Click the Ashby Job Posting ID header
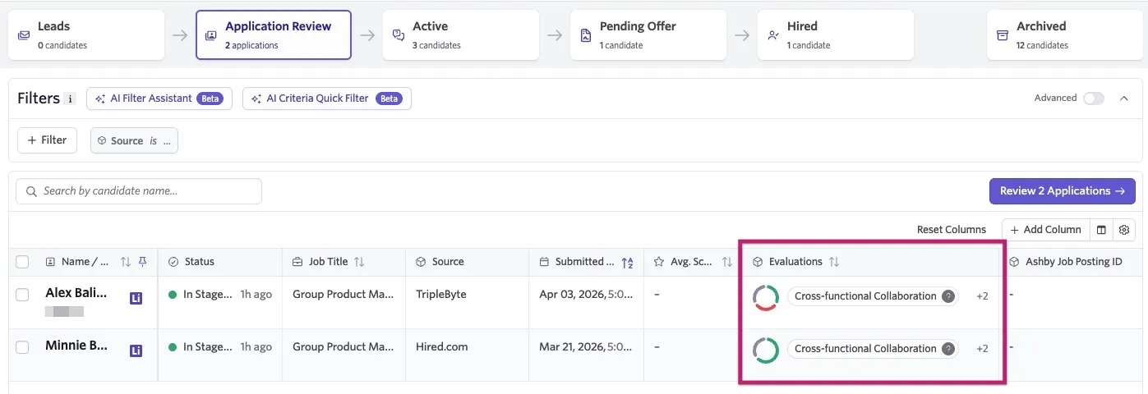1148x394 pixels. (x=1074, y=262)
